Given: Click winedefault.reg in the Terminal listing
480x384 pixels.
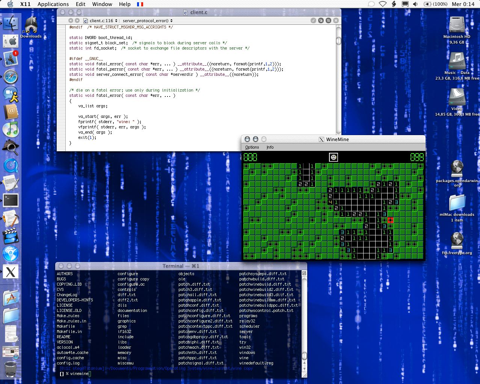Looking at the screenshot, I should point(256,363).
